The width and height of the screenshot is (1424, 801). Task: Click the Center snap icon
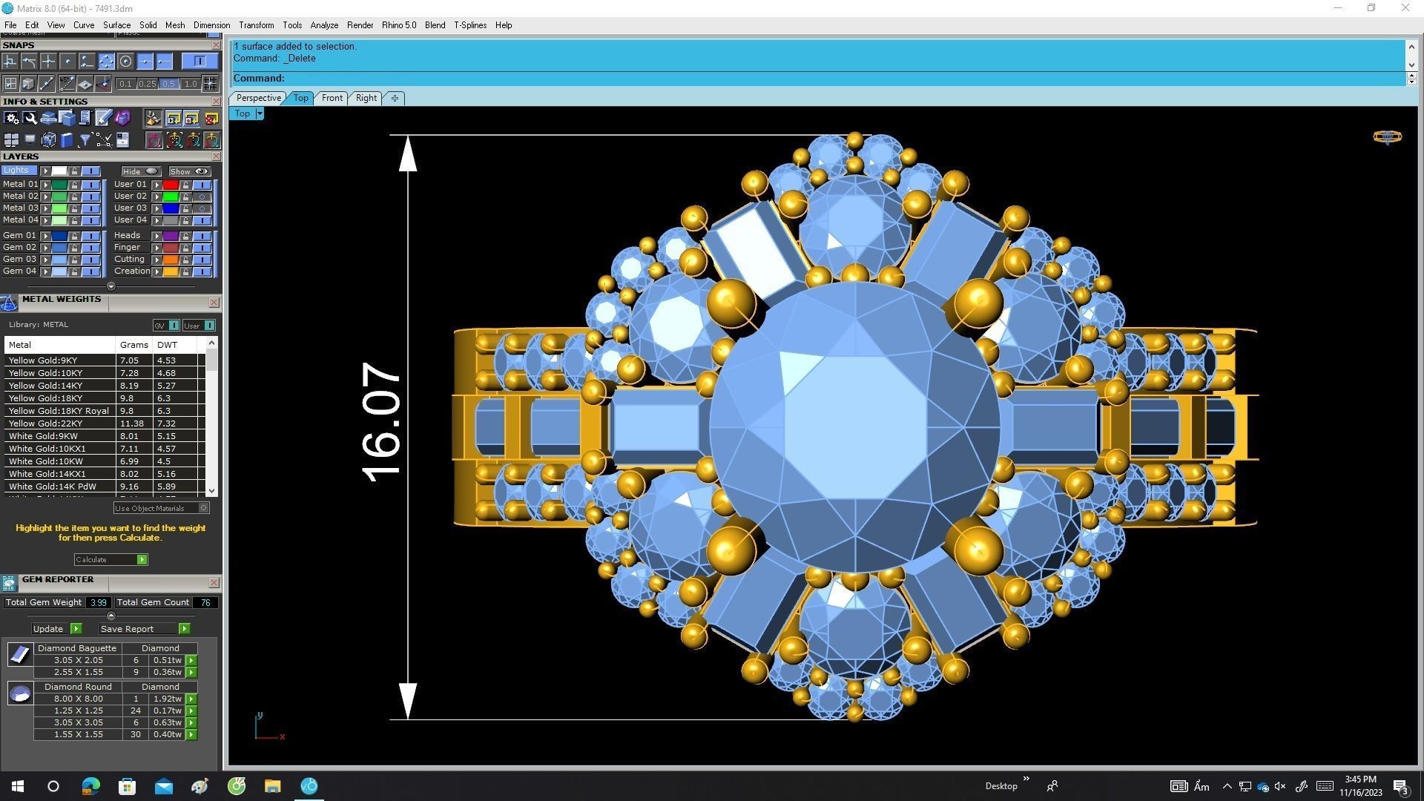point(126,62)
